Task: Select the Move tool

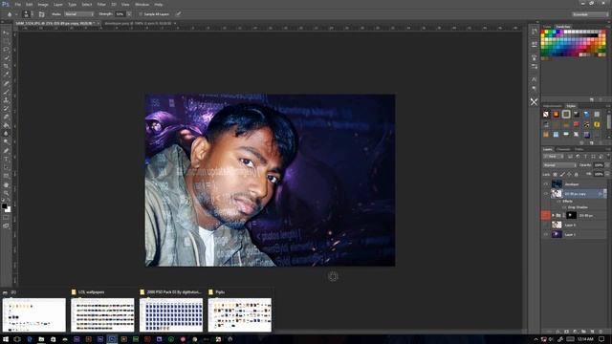Action: pos(7,32)
